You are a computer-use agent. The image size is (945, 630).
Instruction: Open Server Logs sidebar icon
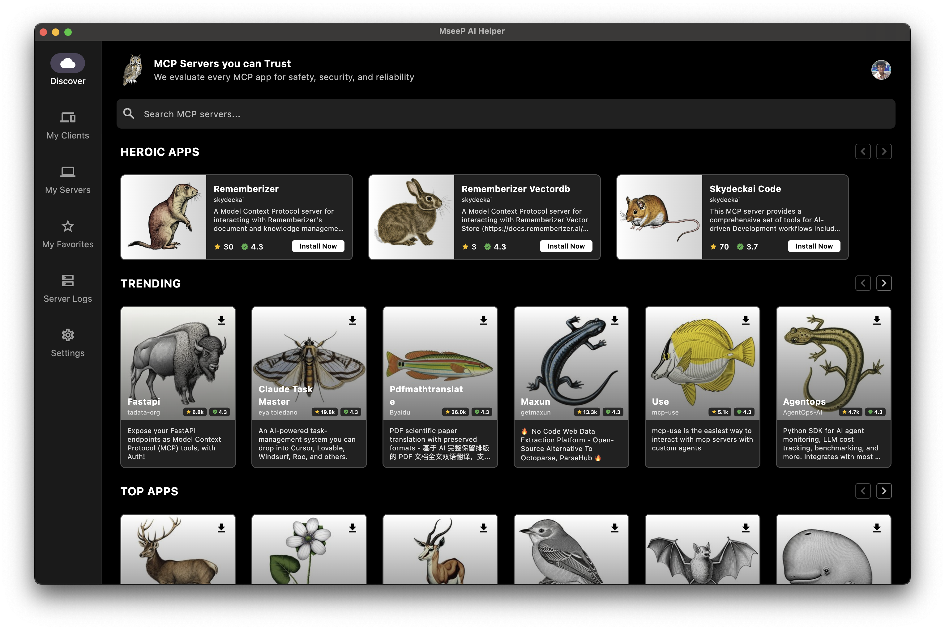[x=67, y=280]
